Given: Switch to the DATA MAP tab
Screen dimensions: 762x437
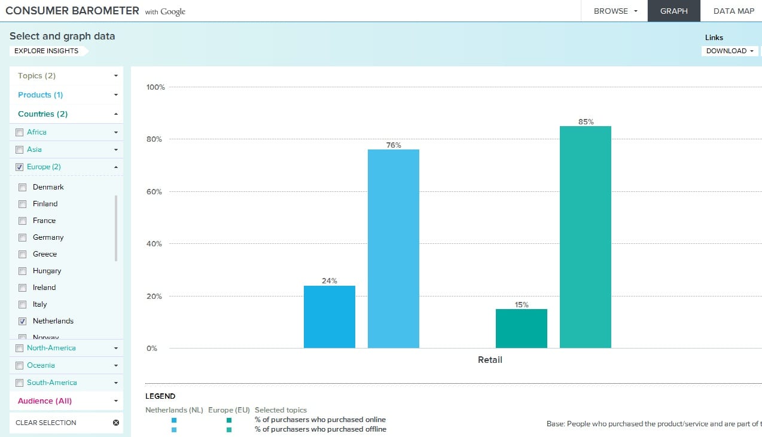Looking at the screenshot, I should pyautogui.click(x=733, y=11).
